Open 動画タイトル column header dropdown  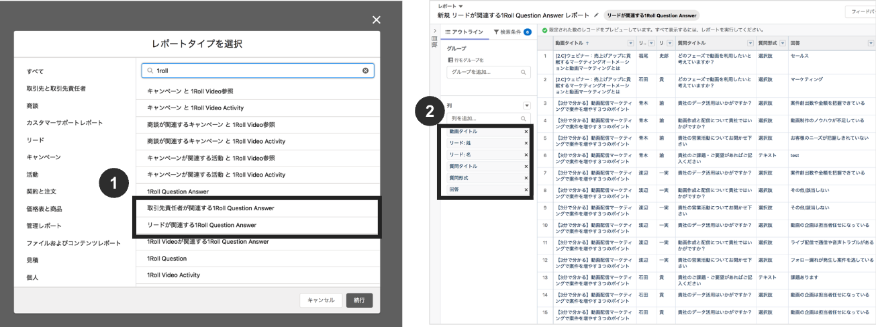630,43
